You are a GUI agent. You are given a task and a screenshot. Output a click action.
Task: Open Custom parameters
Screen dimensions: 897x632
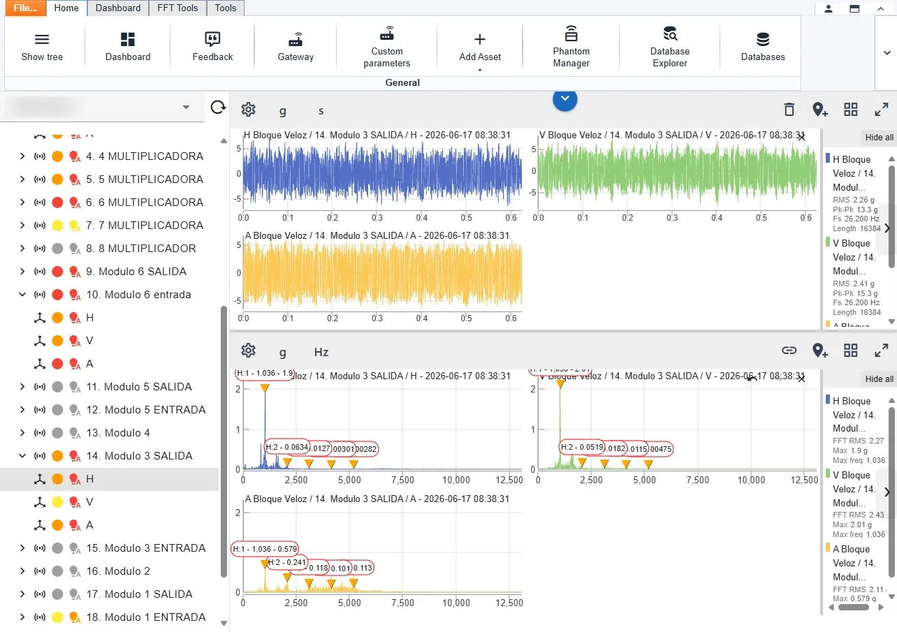387,46
